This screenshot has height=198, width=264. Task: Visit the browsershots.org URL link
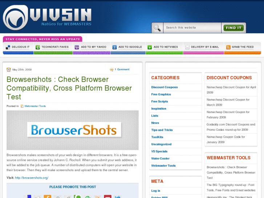[x=32, y=178]
